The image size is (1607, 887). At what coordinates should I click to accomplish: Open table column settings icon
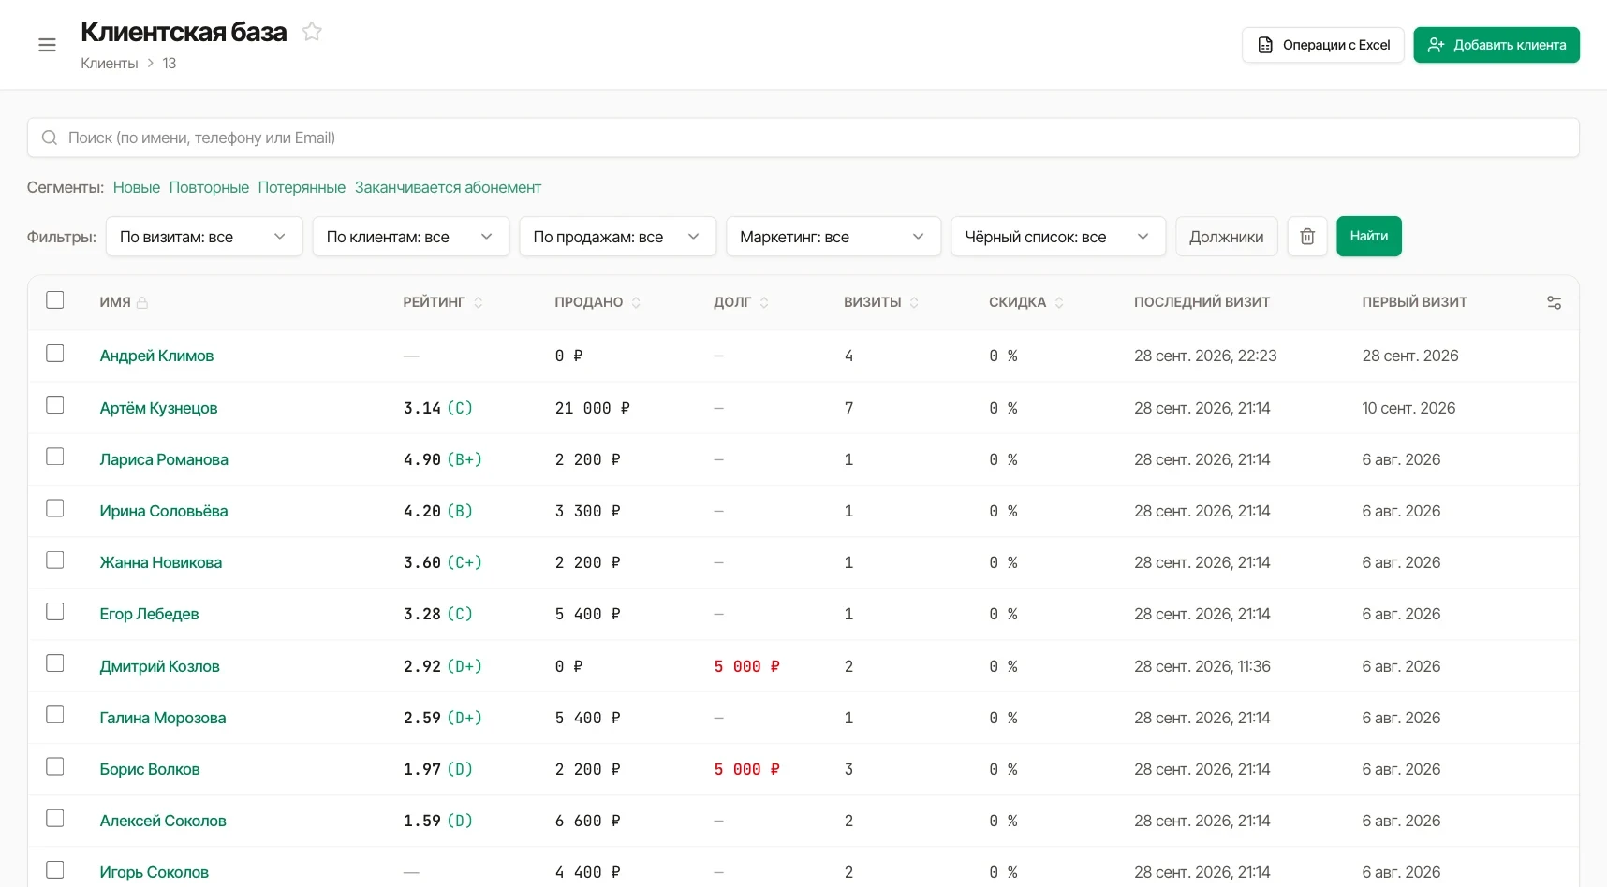click(1554, 302)
